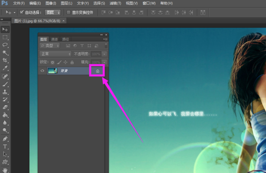Select the Rectangular Marquee tool
This screenshot has height=173, width=266.
[x=5, y=37]
